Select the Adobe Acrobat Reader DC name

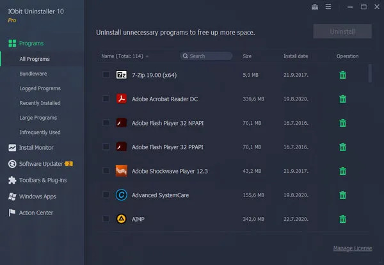(165, 99)
